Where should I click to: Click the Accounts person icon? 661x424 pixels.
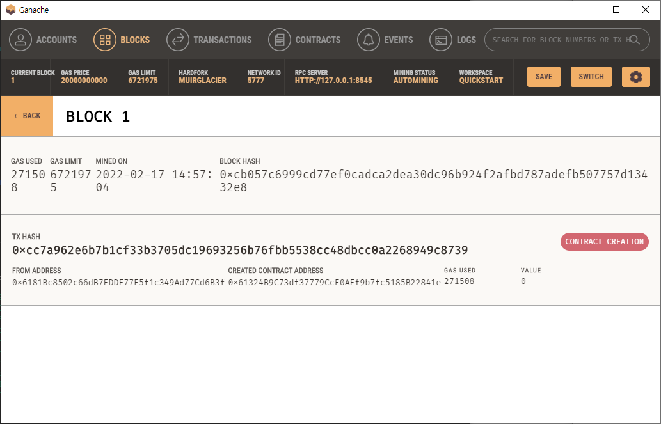pos(20,40)
